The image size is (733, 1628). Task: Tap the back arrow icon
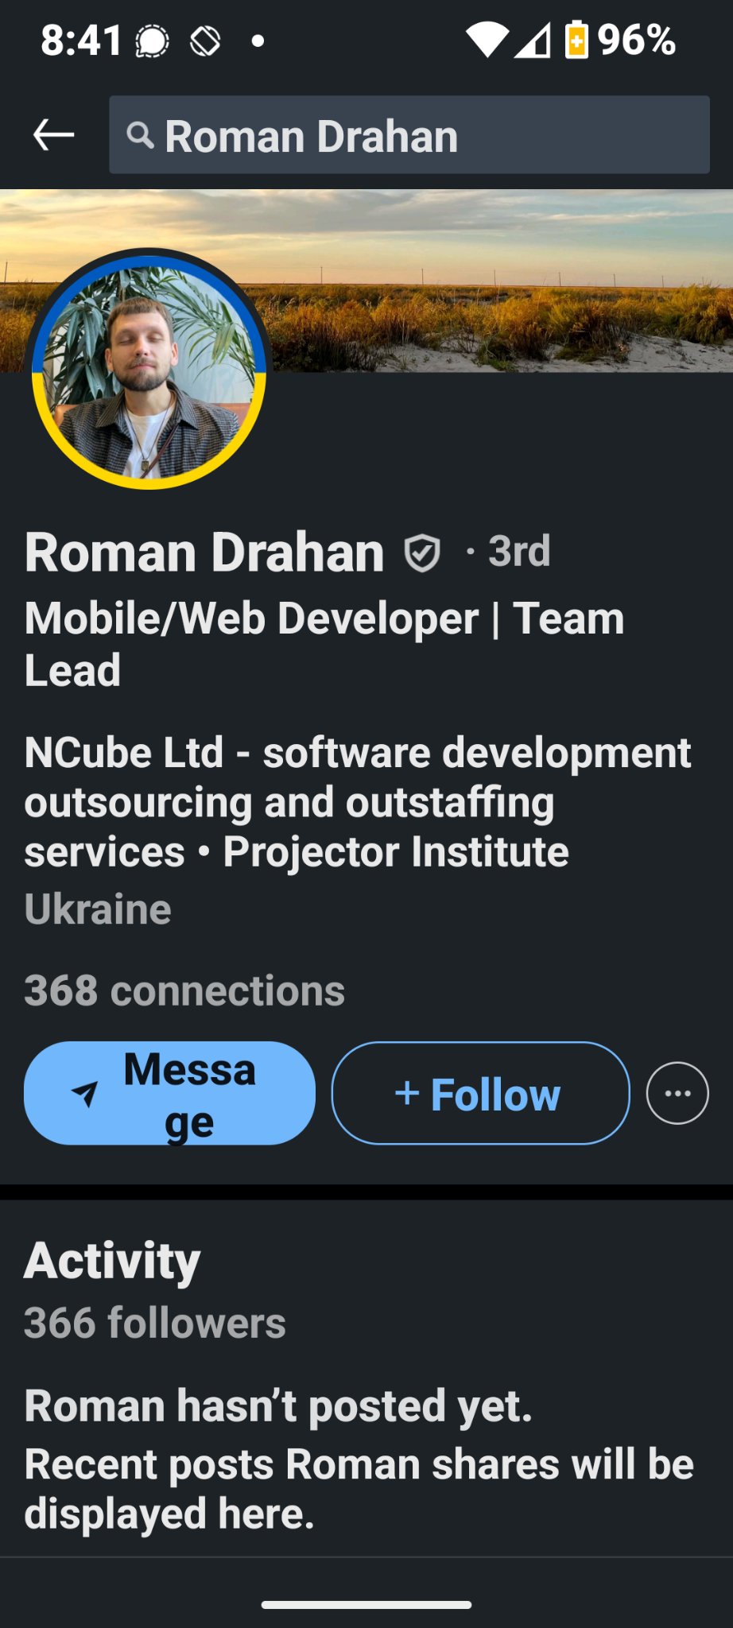coord(53,135)
